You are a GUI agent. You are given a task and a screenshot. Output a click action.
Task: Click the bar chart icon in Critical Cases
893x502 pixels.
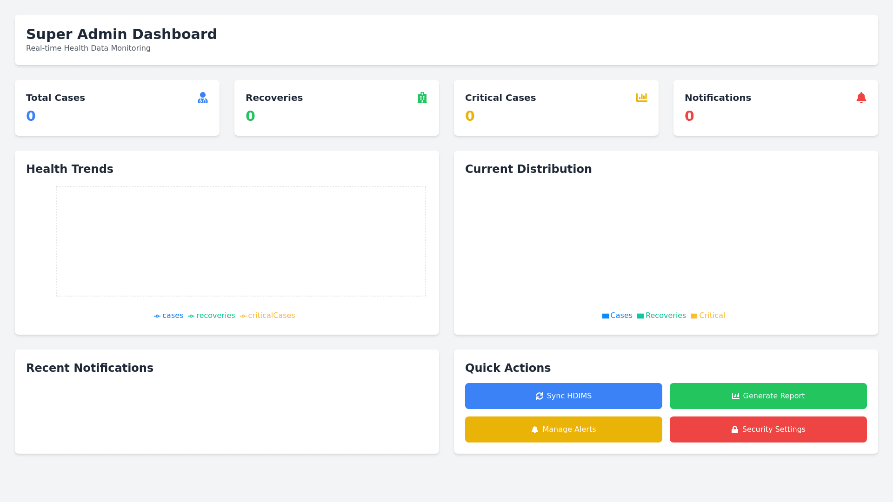click(642, 98)
